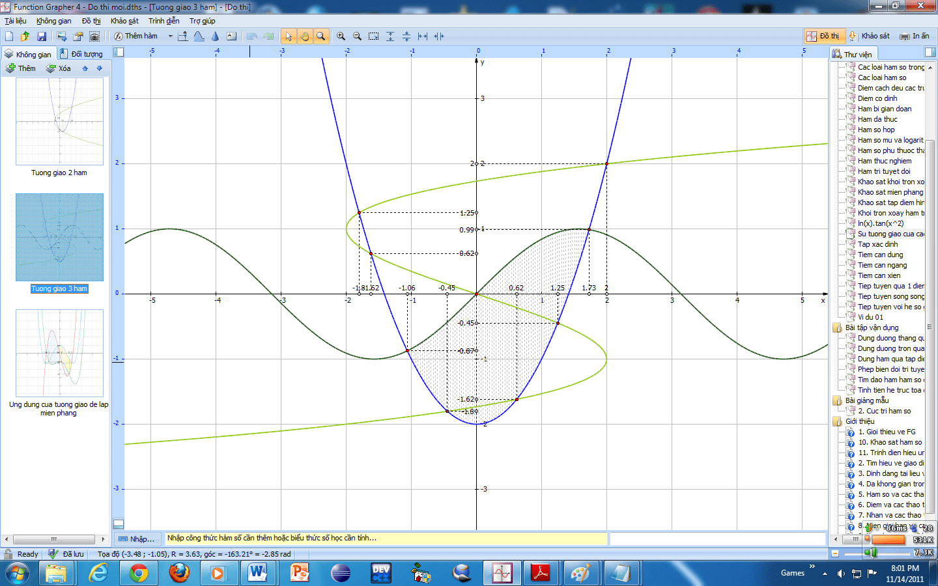Switch to the Đối tượng tab

tap(81, 54)
